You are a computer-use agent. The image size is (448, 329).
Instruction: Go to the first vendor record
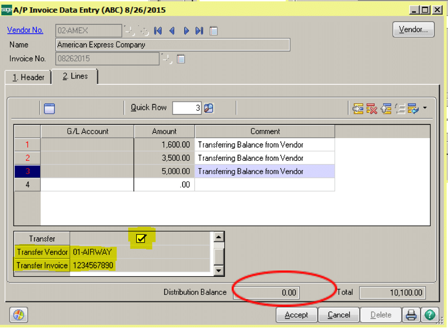(x=158, y=31)
